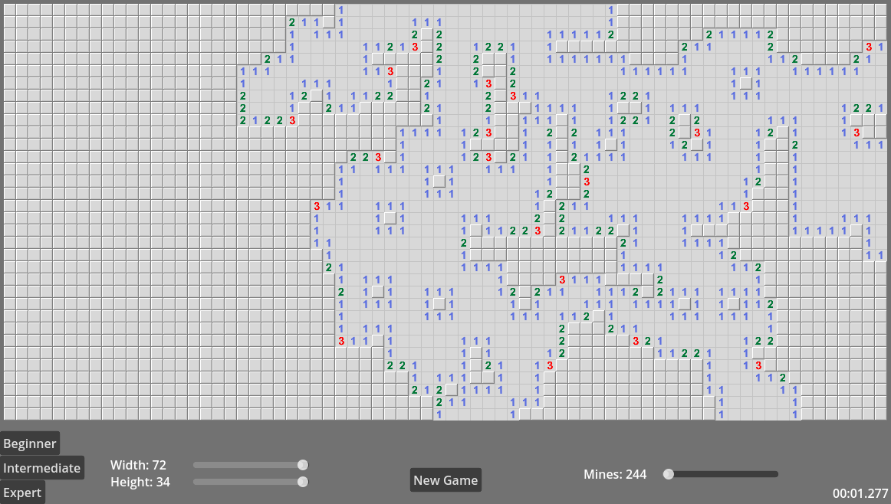Start a Beginner difficulty game
Image resolution: width=891 pixels, height=504 pixels.
[x=30, y=443]
